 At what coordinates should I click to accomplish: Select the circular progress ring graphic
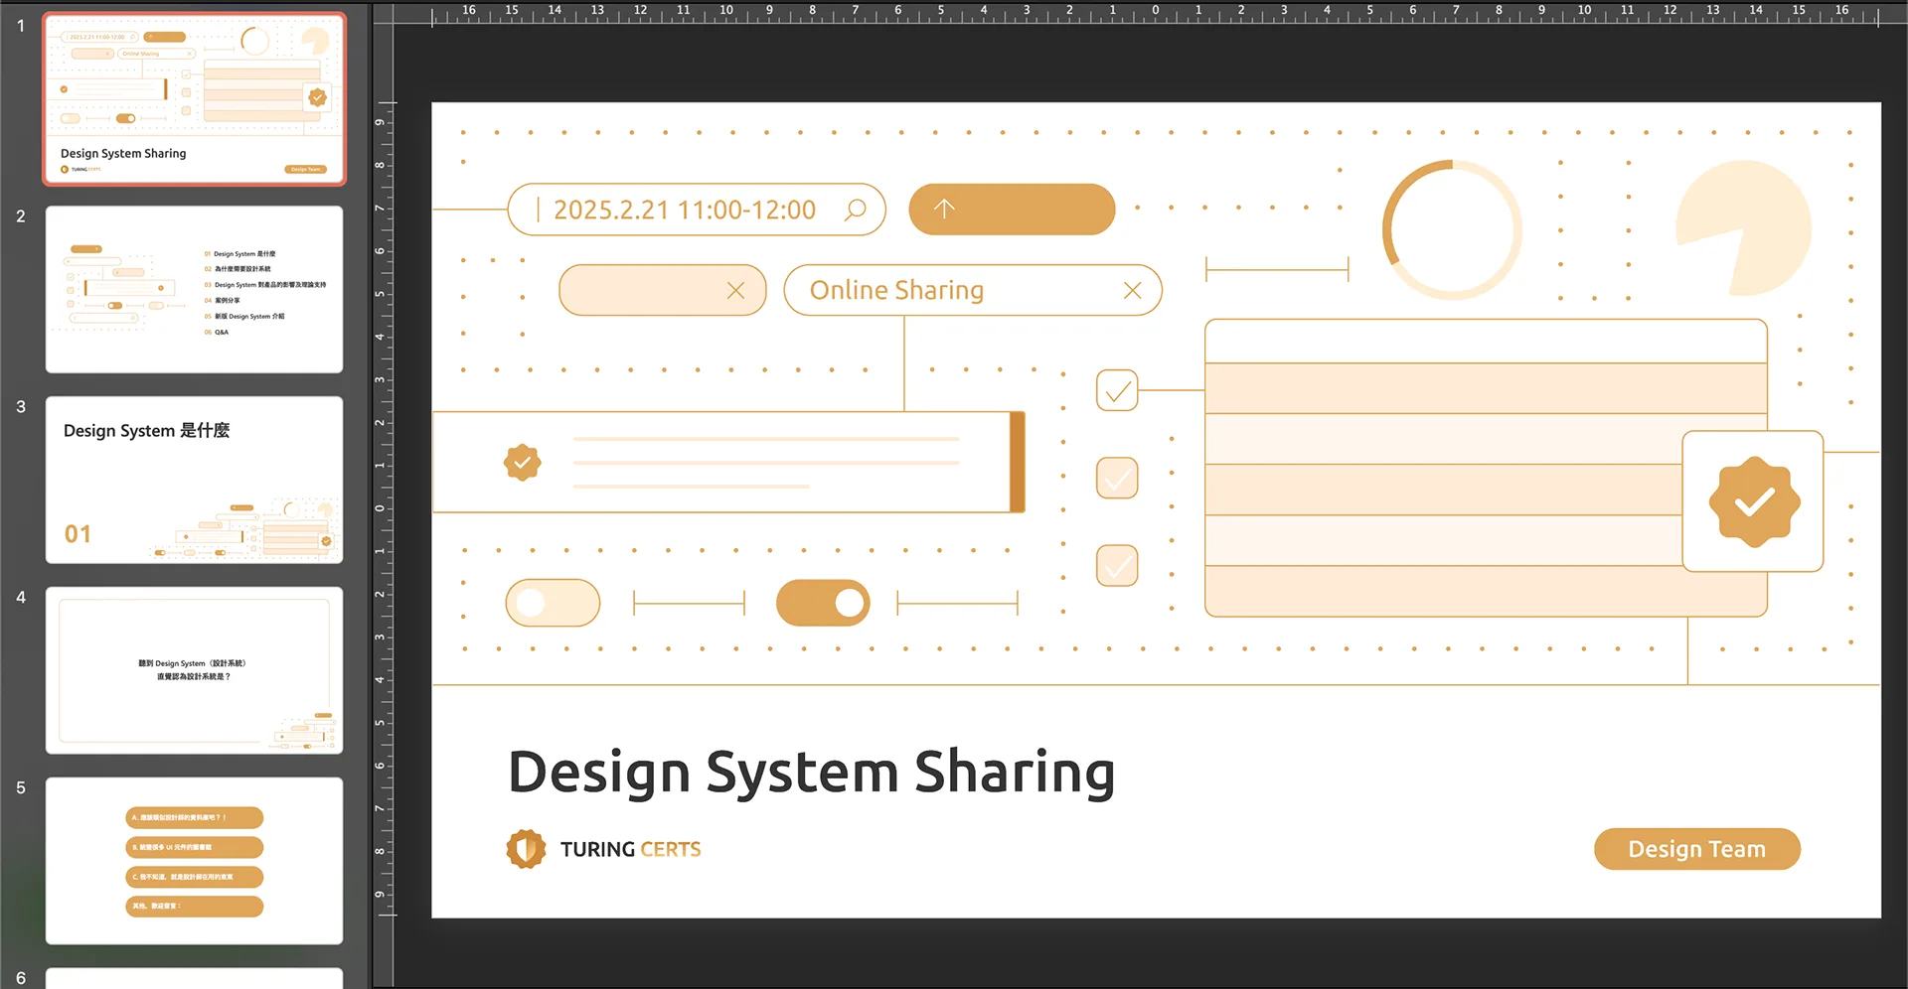(x=1452, y=229)
